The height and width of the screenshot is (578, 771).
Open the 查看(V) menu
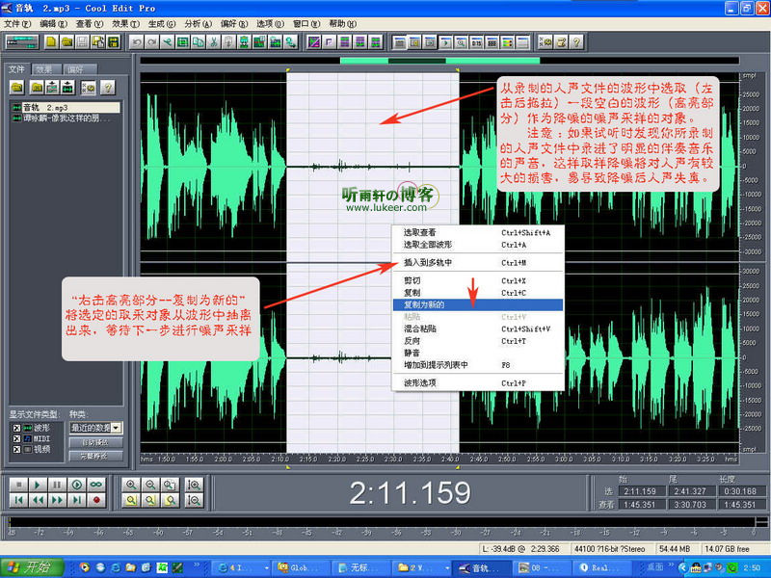pos(89,23)
